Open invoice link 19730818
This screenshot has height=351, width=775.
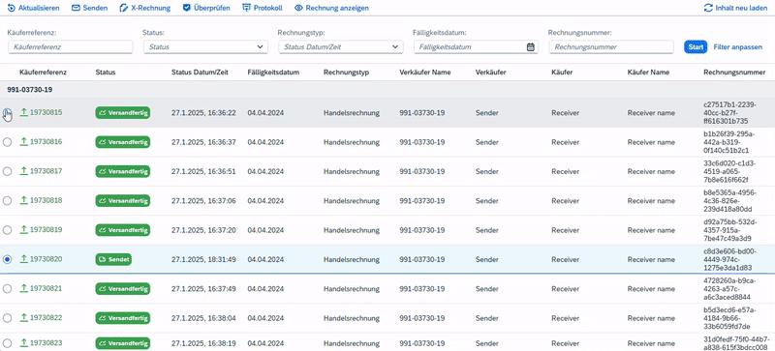tap(46, 200)
